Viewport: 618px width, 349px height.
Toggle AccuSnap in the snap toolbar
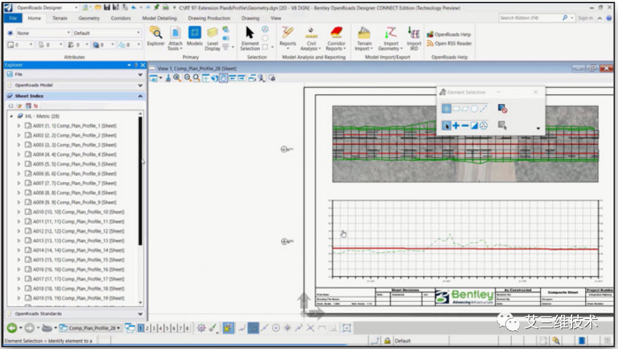click(x=227, y=328)
